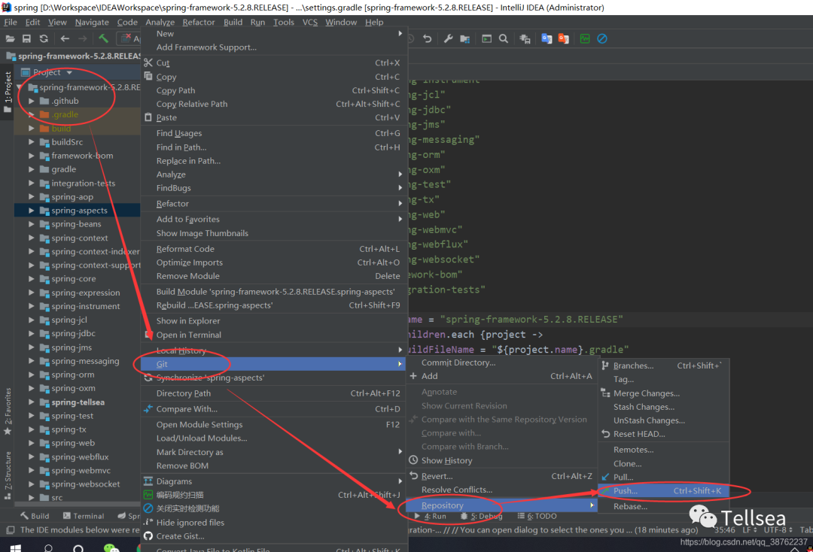Choose Stash Changes... entry
The height and width of the screenshot is (552, 813).
pyautogui.click(x=664, y=407)
